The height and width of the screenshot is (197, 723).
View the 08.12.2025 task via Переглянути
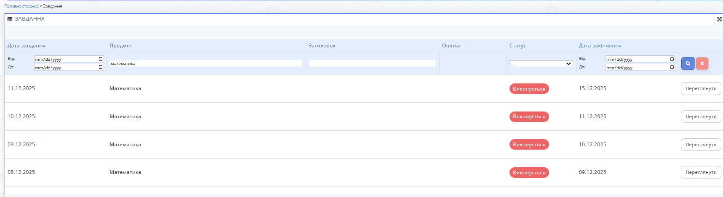(701, 172)
